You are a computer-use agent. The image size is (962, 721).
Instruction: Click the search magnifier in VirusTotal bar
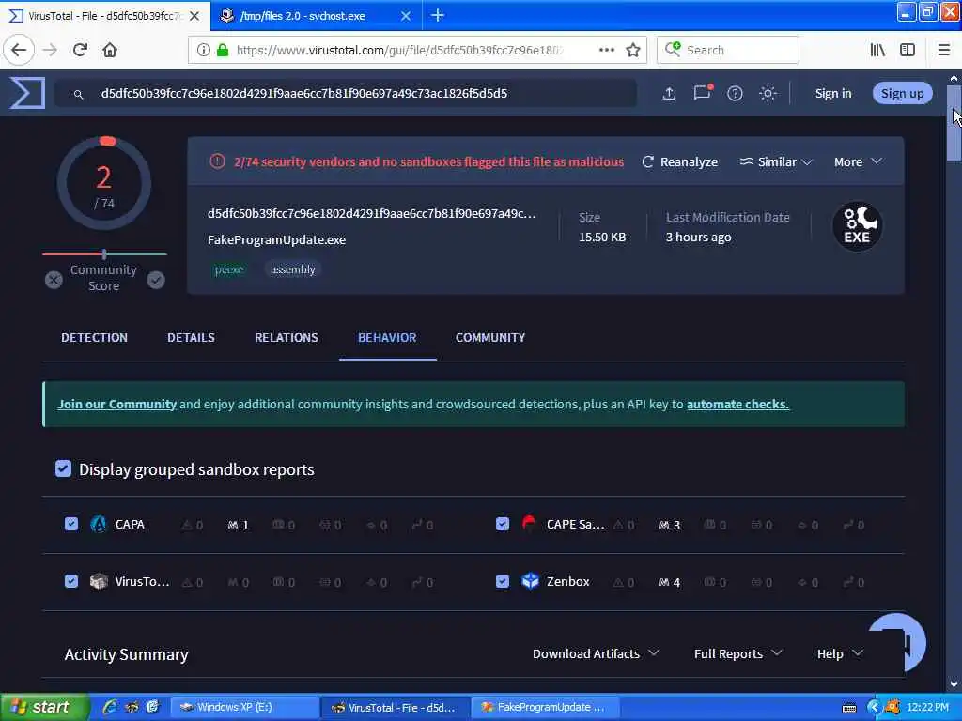(79, 95)
